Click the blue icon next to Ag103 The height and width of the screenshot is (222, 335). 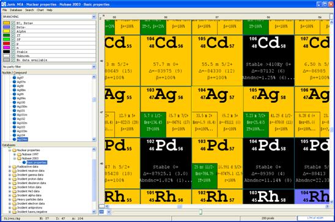tap(14, 127)
